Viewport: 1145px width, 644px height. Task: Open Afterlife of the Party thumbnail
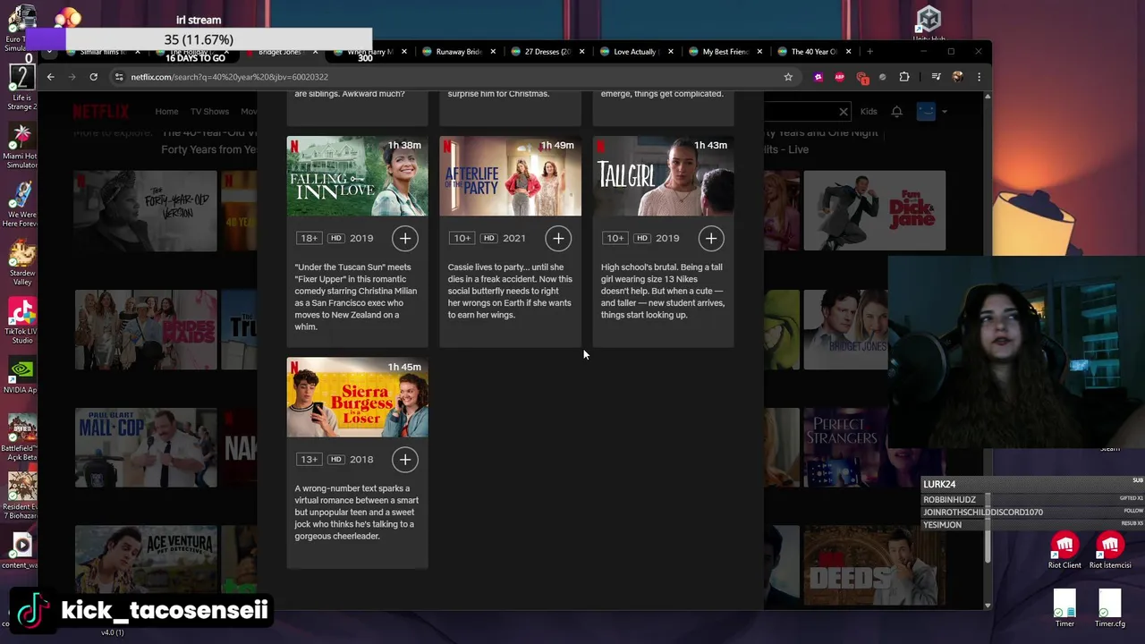pyautogui.click(x=510, y=176)
